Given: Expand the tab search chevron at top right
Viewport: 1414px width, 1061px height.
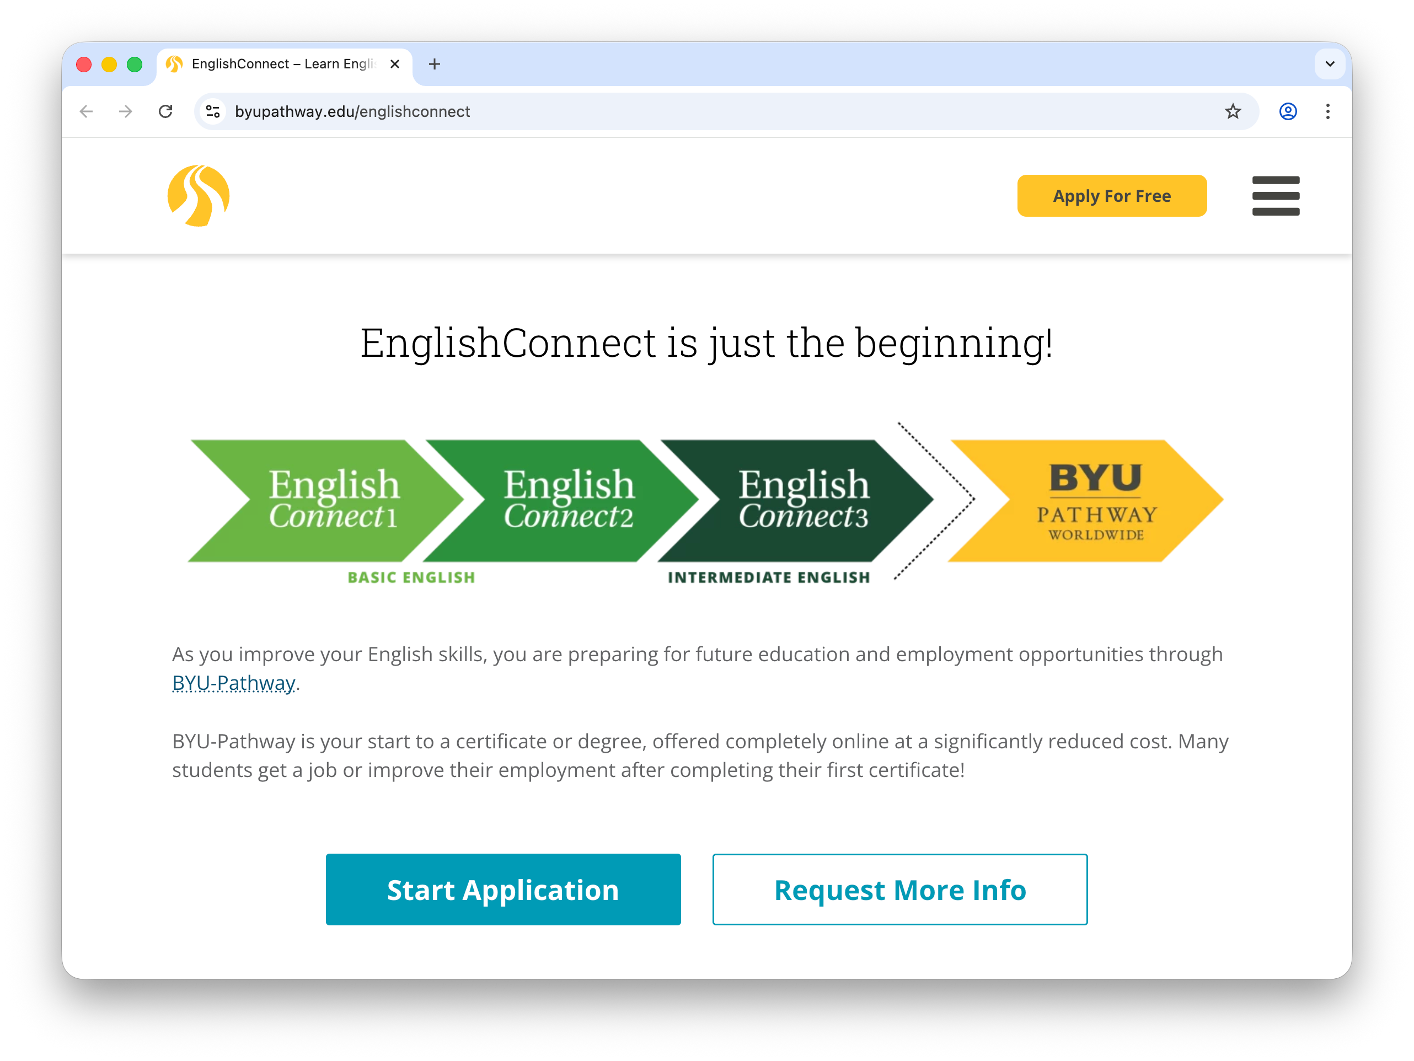Looking at the screenshot, I should 1330,64.
